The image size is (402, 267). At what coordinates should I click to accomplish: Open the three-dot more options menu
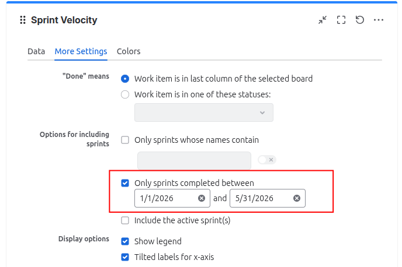point(379,20)
